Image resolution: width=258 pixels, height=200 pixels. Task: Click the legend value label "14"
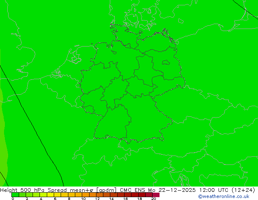pyautogui.click(x=112, y=199)
